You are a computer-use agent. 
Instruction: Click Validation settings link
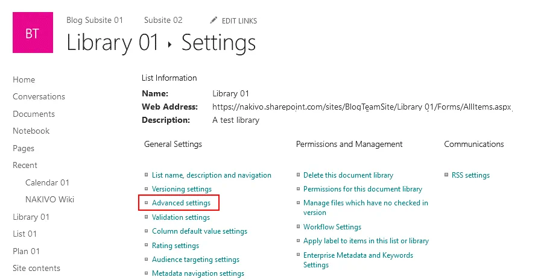[x=180, y=217]
